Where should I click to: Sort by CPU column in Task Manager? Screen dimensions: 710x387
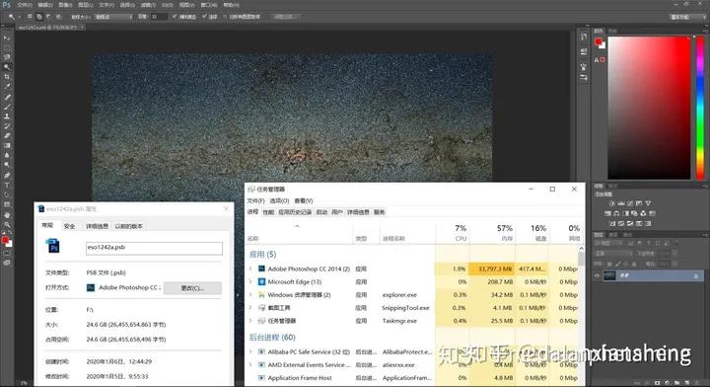(x=453, y=232)
